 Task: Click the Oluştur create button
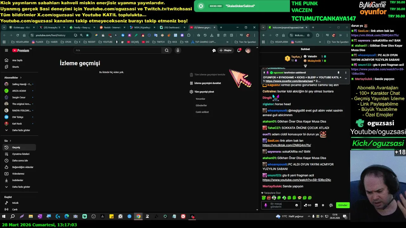(x=226, y=50)
